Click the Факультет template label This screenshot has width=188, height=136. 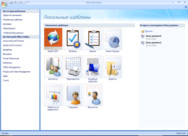[x=93, y=107]
